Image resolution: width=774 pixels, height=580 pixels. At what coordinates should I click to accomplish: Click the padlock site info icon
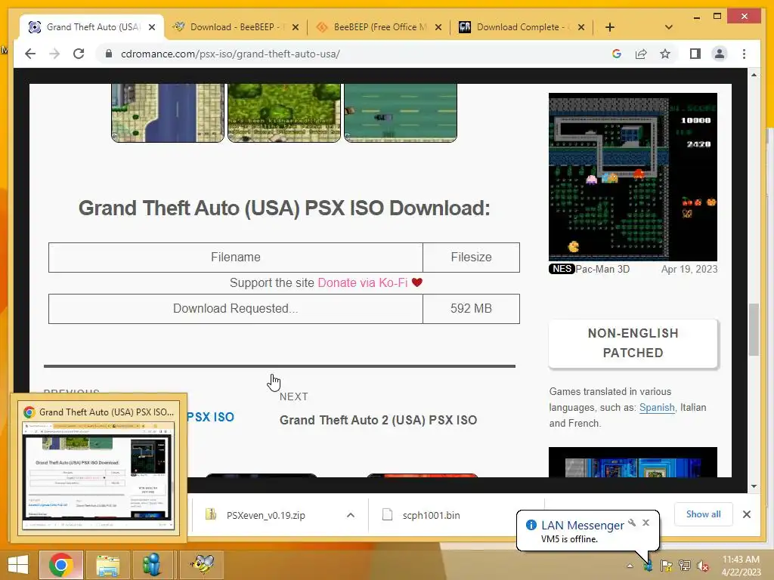(109, 54)
